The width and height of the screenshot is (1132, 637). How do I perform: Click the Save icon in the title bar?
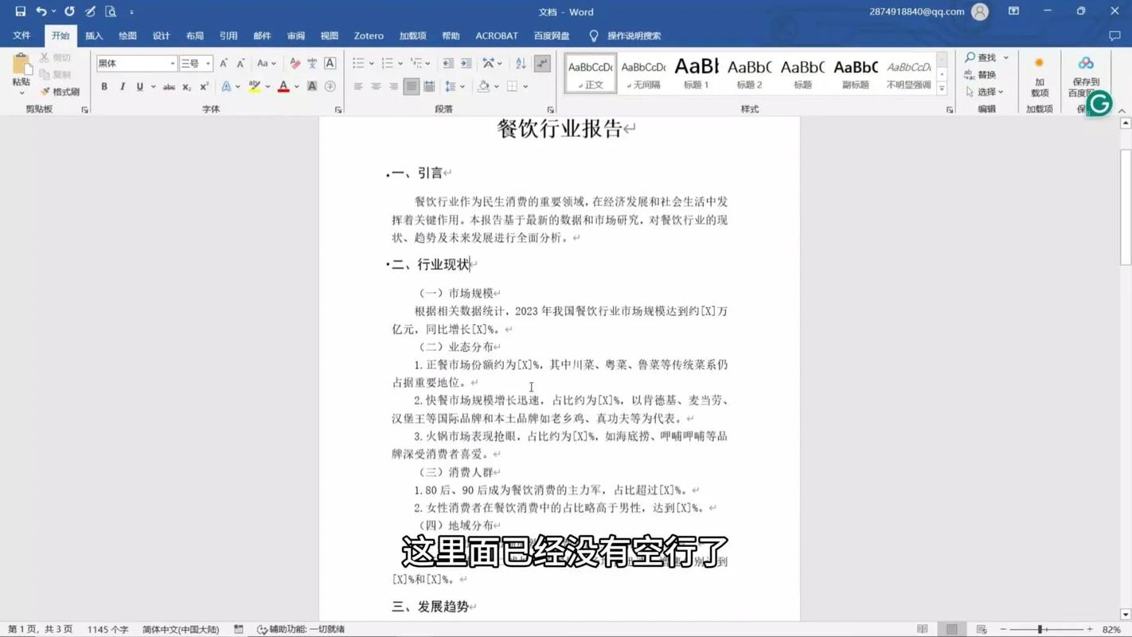click(20, 11)
